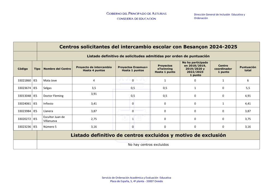
Task: Click the Besançon 2024-2025 table title
Action: (x=148, y=47)
